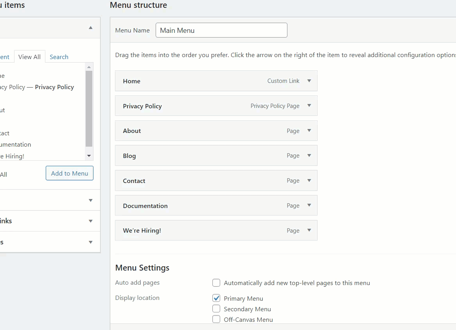Click into the Menu Name field
Viewport: 456px width, 330px height.
[x=221, y=30]
